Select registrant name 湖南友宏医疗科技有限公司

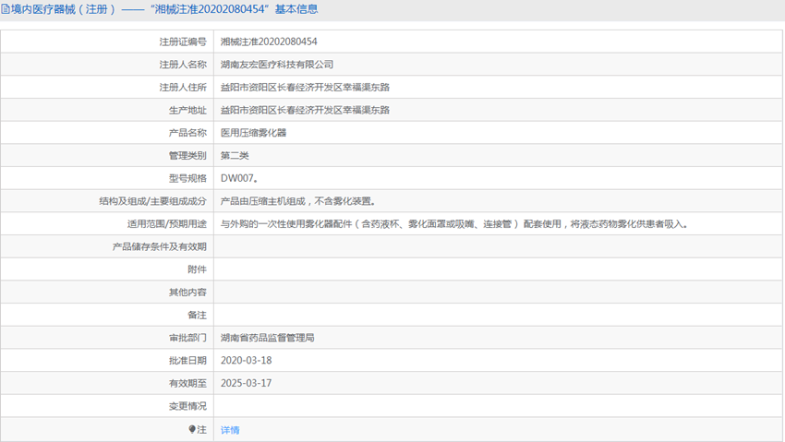[x=277, y=65]
